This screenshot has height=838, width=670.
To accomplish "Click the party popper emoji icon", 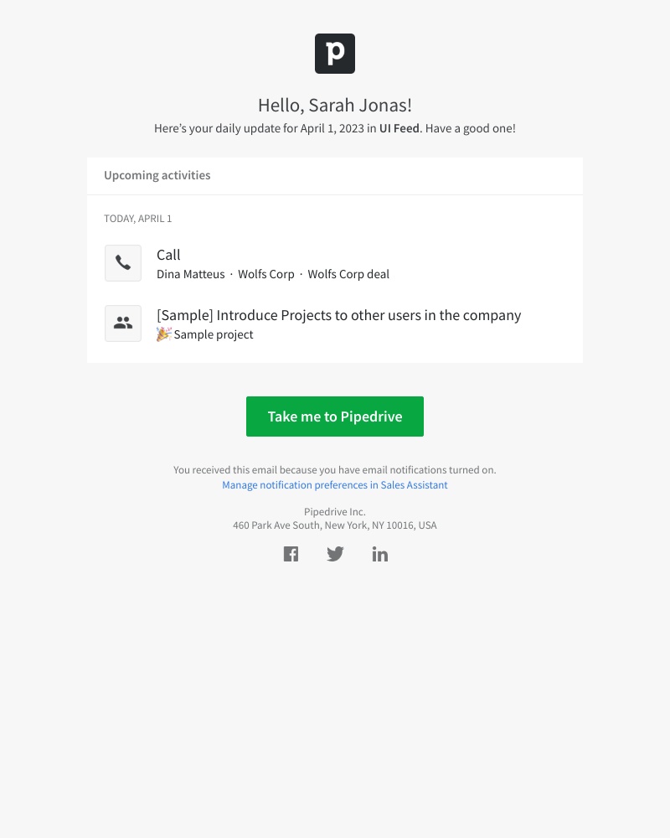I will point(163,334).
